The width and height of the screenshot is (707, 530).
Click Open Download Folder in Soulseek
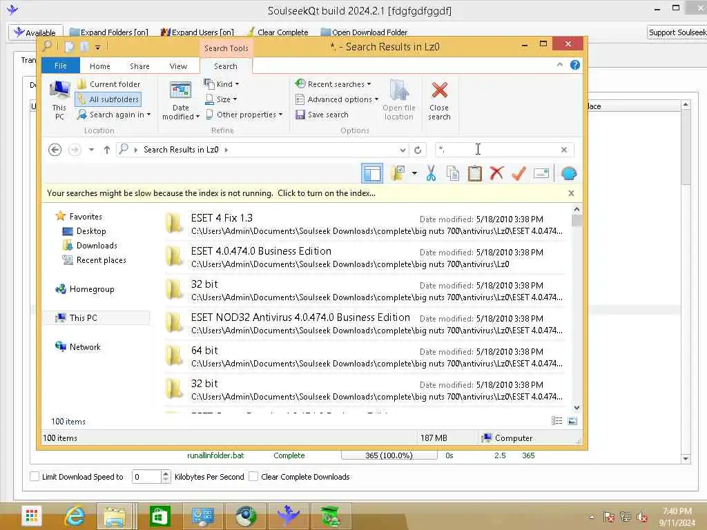tap(364, 32)
